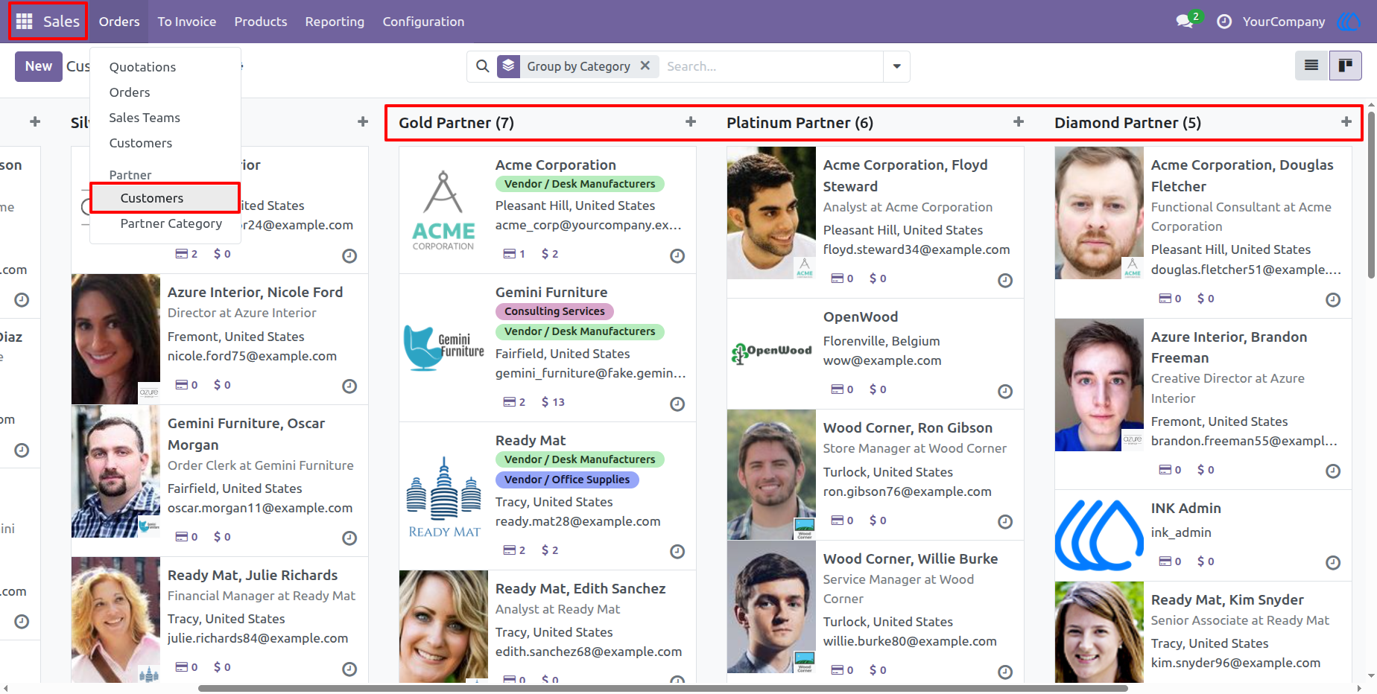Open the Configuration menu
This screenshot has height=694, width=1377.
[x=423, y=22]
